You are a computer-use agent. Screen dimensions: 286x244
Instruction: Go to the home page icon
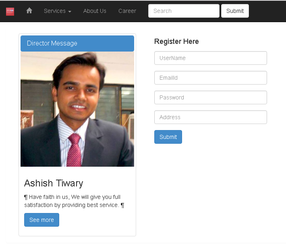(29, 10)
